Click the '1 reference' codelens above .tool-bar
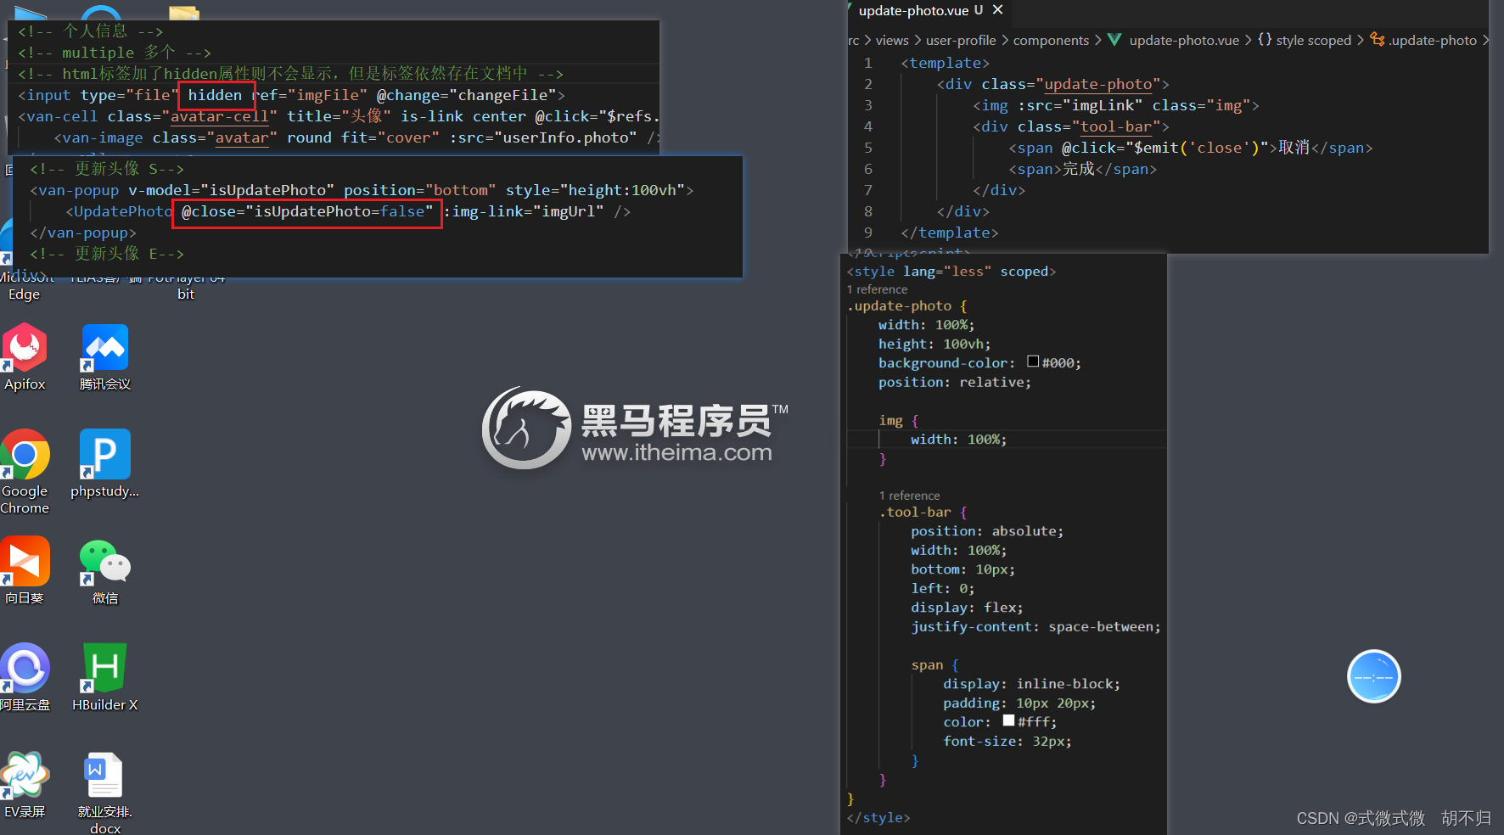 [x=909, y=496]
